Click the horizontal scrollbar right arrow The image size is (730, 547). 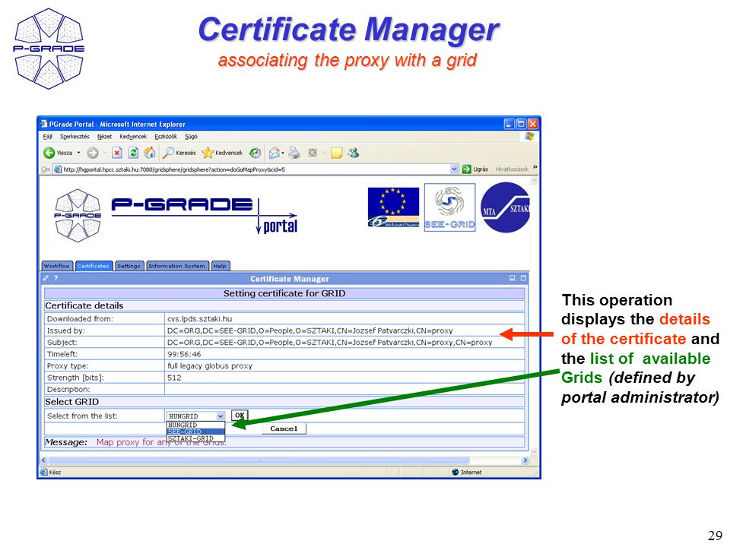pyautogui.click(x=525, y=460)
